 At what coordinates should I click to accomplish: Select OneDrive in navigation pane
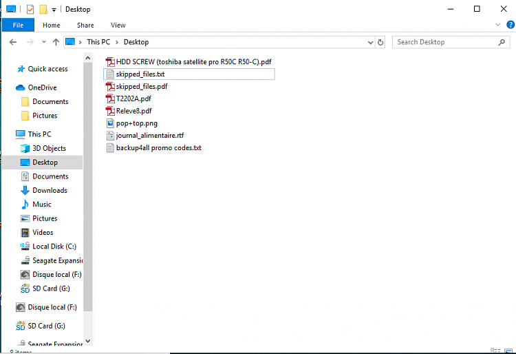(x=36, y=87)
